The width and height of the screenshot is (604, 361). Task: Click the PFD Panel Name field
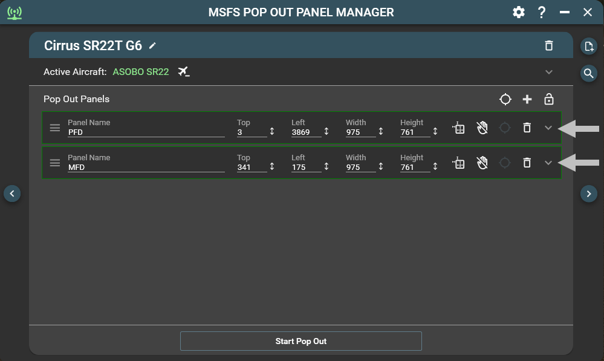point(145,132)
